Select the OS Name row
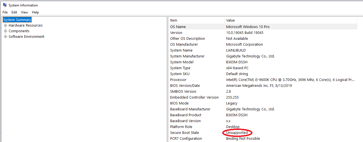Screen dimensions: 363x142 tap(263, 27)
